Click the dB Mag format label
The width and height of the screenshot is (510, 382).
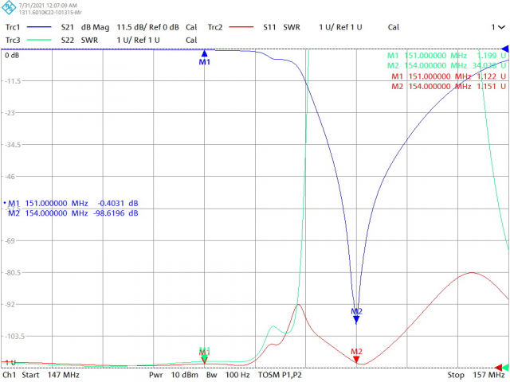[x=95, y=27]
